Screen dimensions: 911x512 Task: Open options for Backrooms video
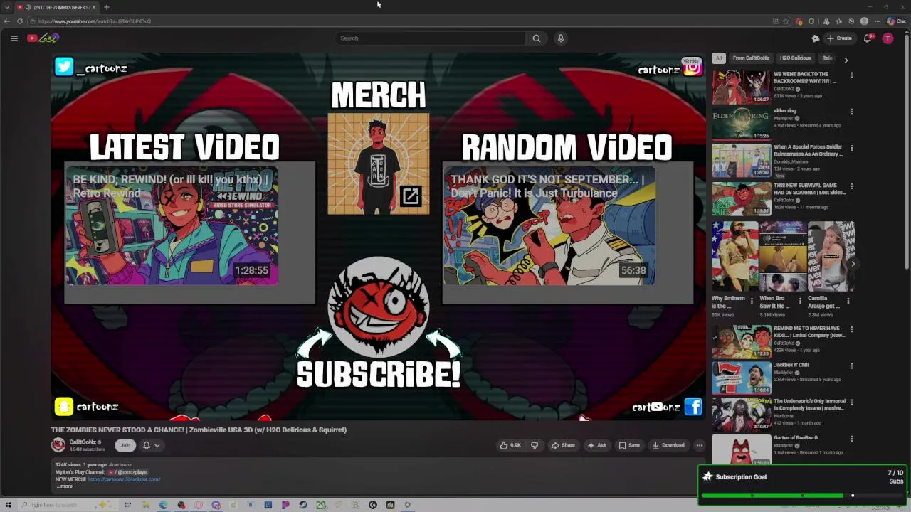851,75
